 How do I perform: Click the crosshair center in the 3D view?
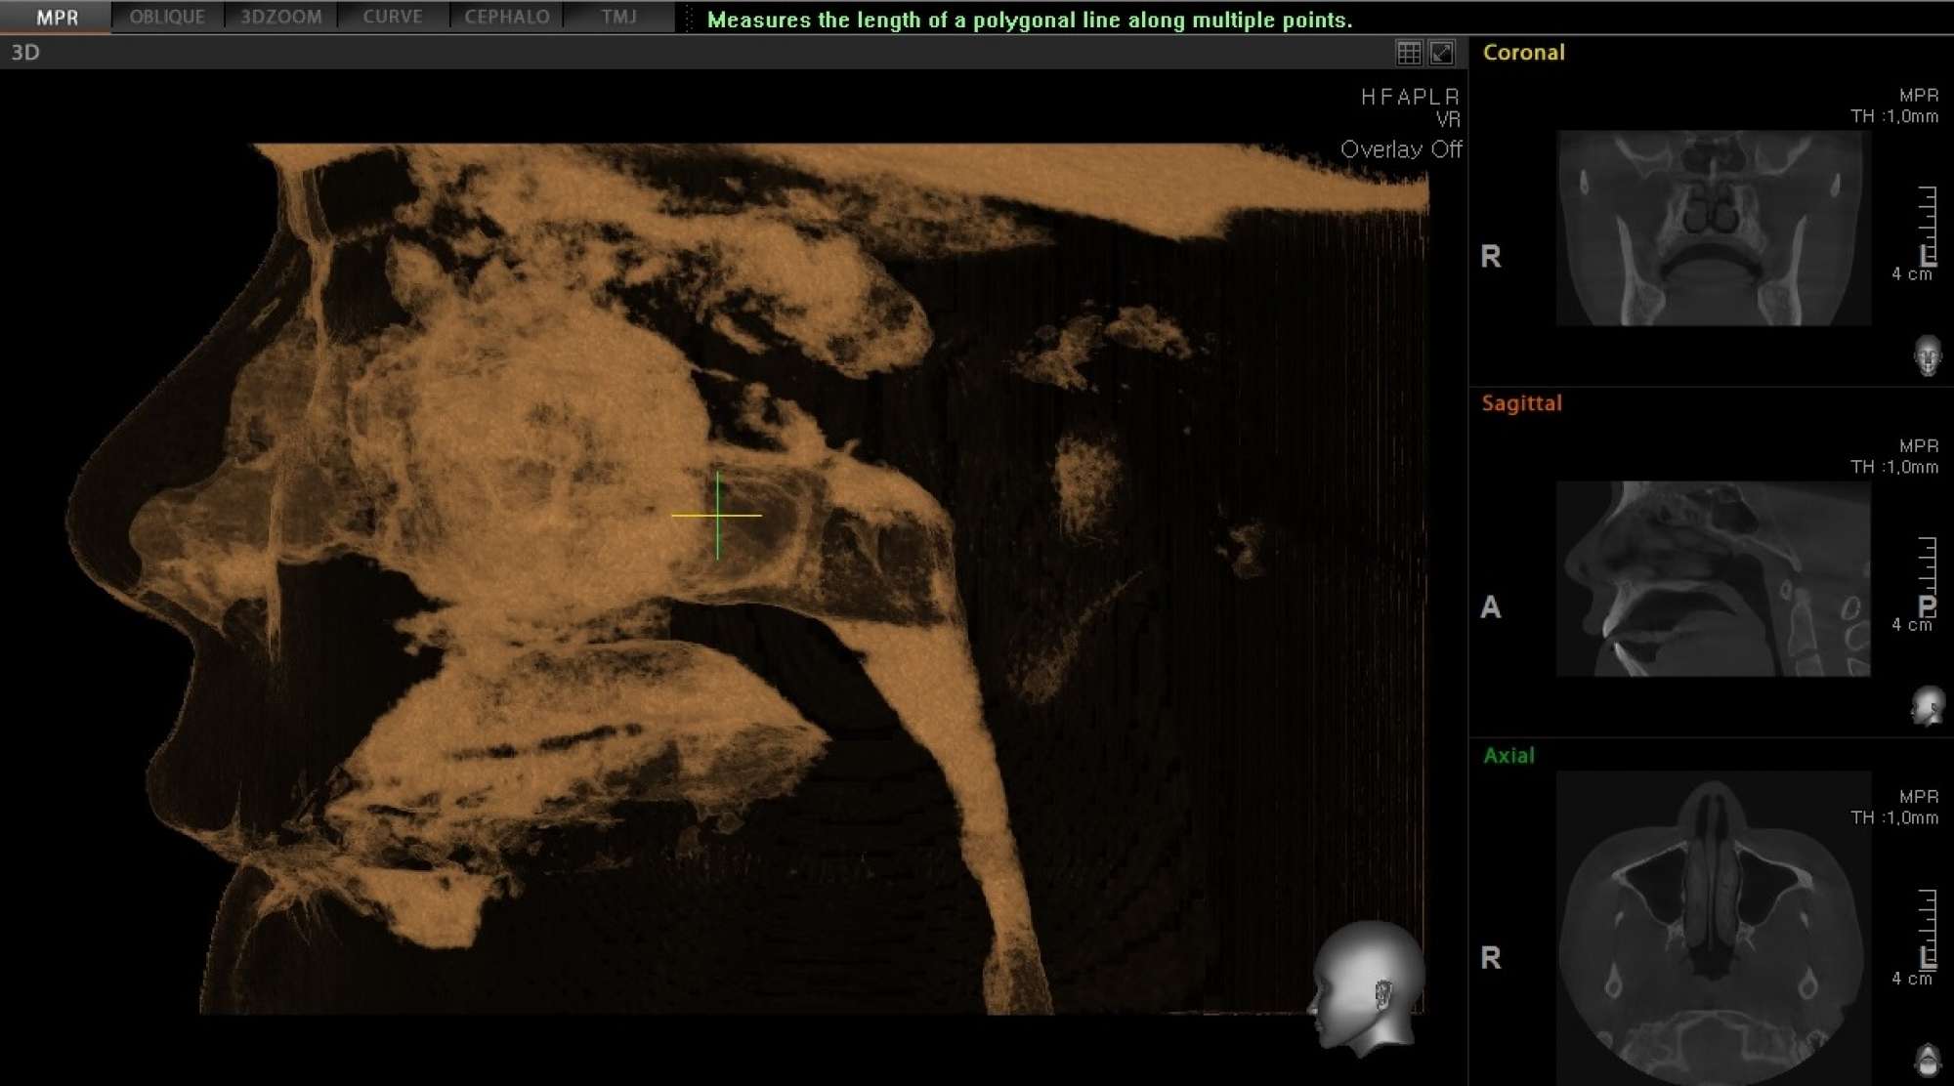[x=717, y=515]
